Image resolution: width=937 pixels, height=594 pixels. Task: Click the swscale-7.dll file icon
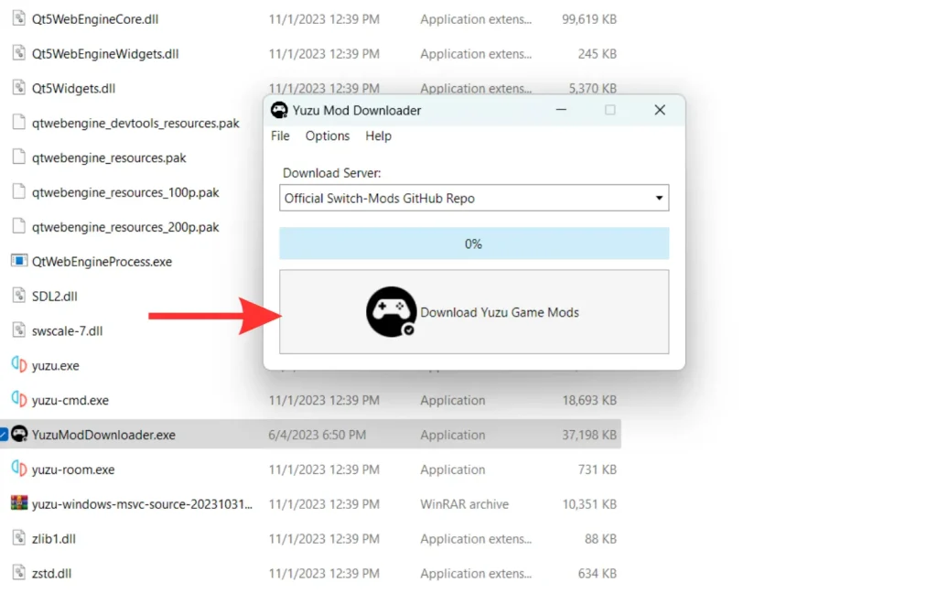click(19, 330)
